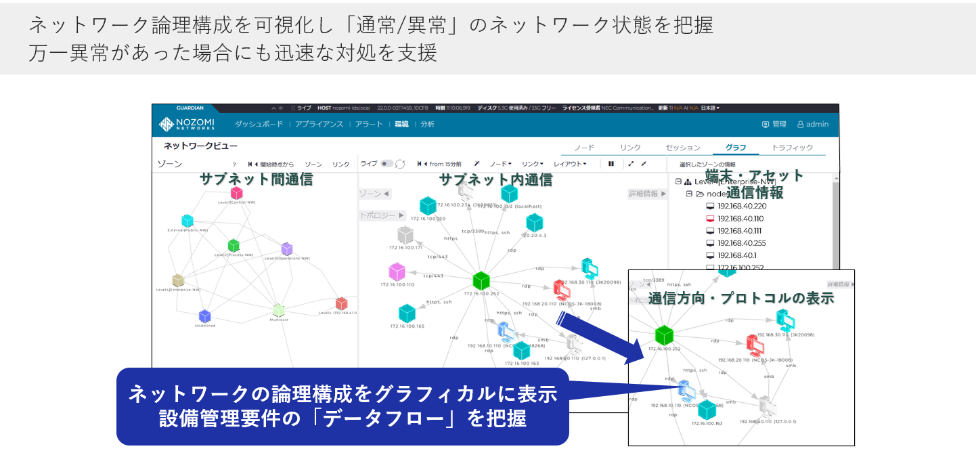Switch to the トラフィック tab
Screen dimensions: 976x455
[x=792, y=148]
